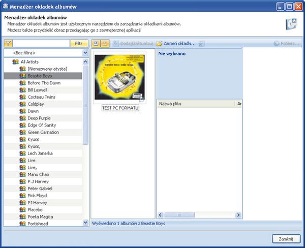This screenshot has height=248, width=305.
Task: Select Bill Laswell artist
Action: (x=37, y=90)
